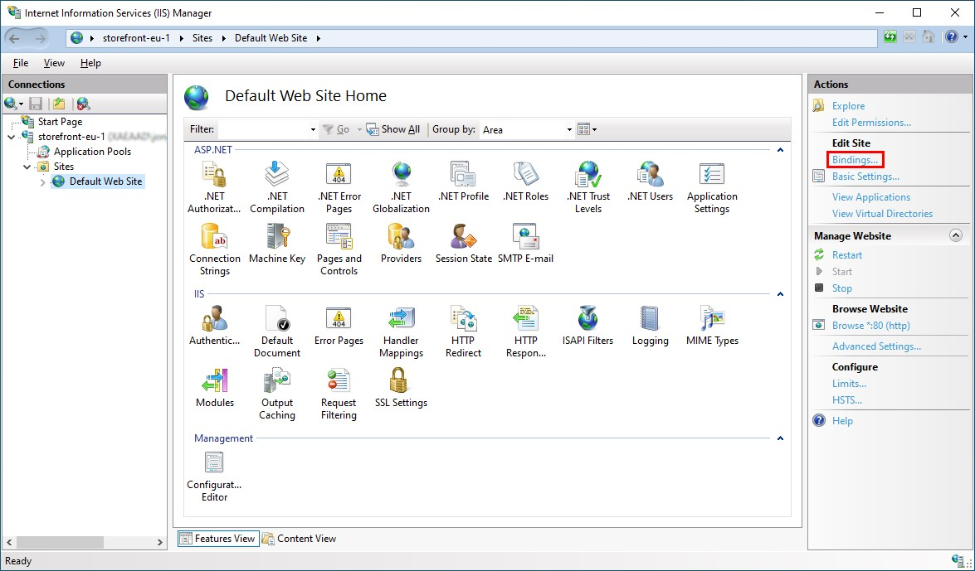This screenshot has height=571, width=975.
Task: Collapse the Manage Website actions section
Action: [x=955, y=236]
